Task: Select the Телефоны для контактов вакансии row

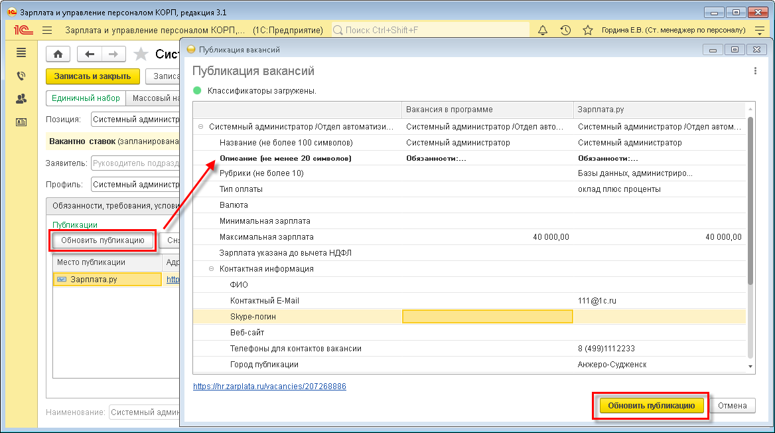Action: pos(469,349)
